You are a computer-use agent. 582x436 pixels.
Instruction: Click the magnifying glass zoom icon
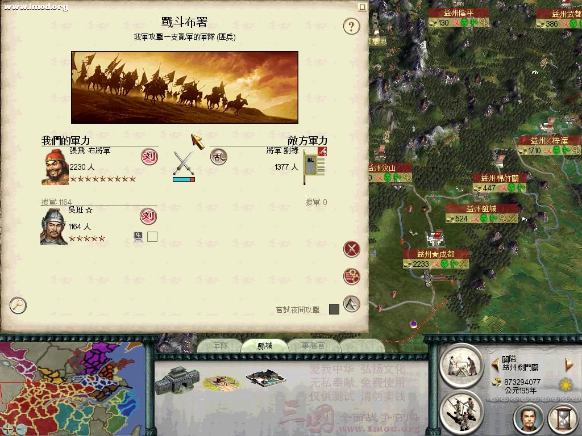pos(18,305)
